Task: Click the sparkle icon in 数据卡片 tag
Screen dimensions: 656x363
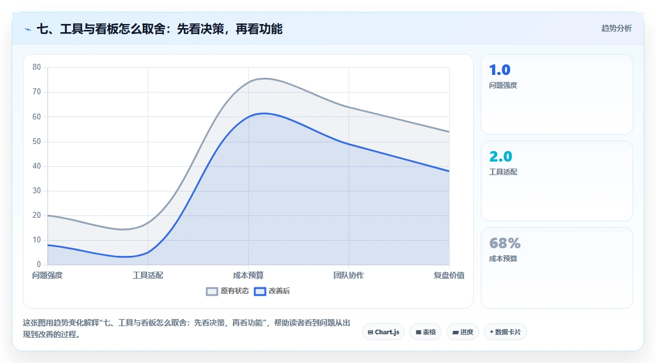Action: click(x=491, y=332)
